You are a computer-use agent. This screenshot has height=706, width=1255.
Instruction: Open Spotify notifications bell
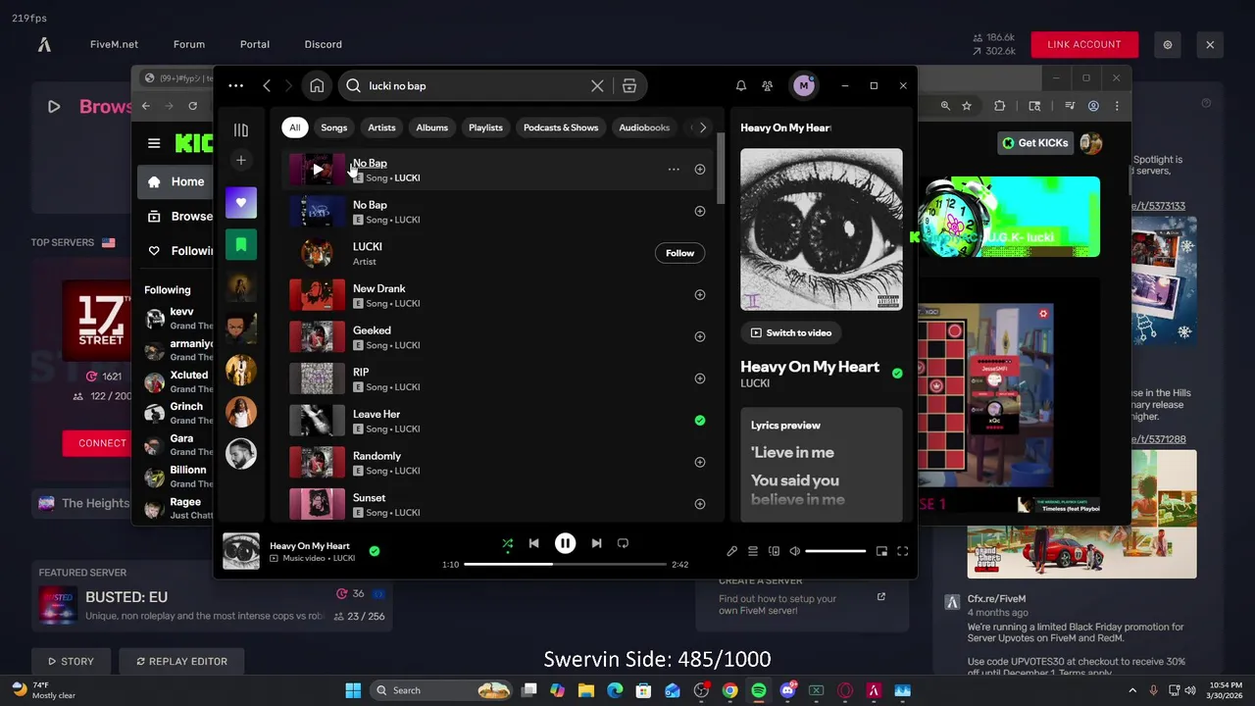(741, 85)
